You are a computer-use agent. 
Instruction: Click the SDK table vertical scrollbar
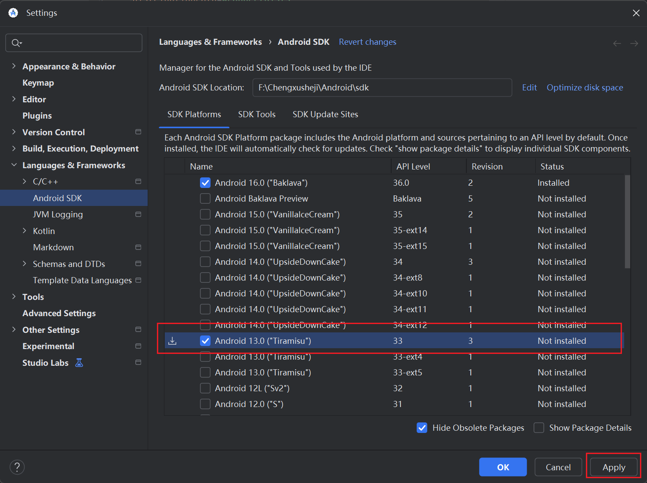627,222
